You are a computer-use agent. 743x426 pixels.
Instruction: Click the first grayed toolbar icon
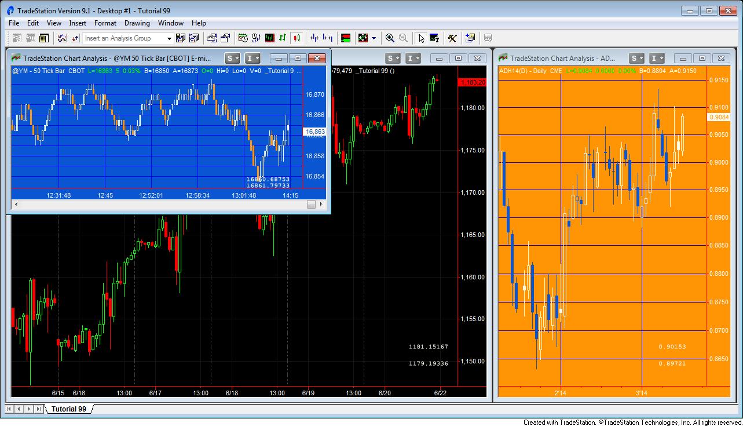point(17,38)
